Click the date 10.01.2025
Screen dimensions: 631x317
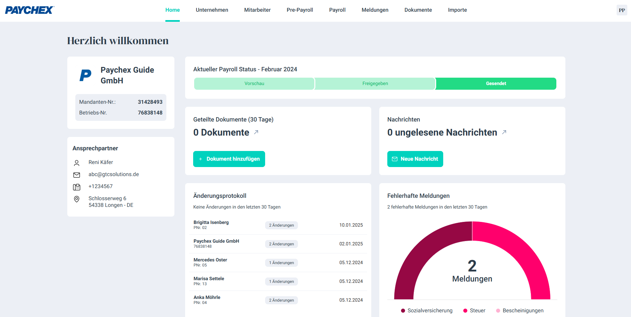[x=351, y=225]
